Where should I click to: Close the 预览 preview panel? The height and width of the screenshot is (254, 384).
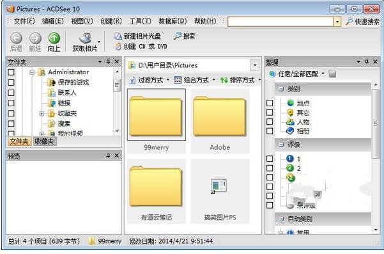117,155
